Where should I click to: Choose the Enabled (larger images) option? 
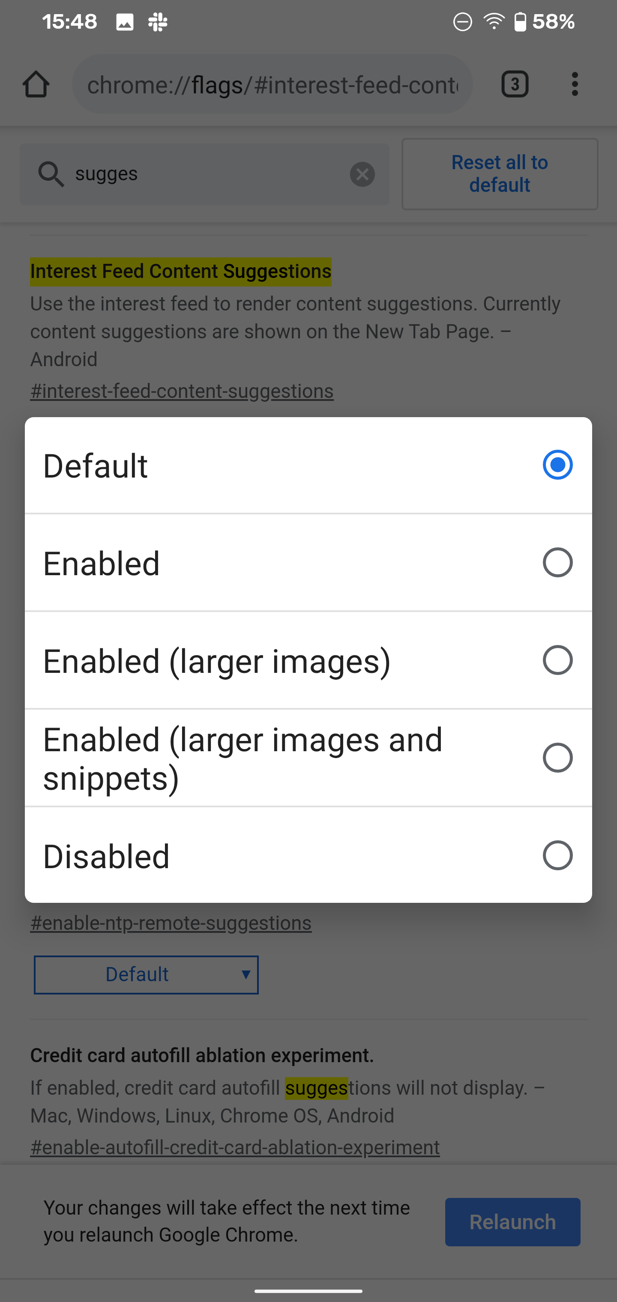[308, 660]
